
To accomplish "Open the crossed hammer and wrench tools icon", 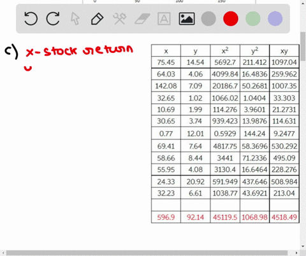I will pyautogui.click(x=119, y=18).
